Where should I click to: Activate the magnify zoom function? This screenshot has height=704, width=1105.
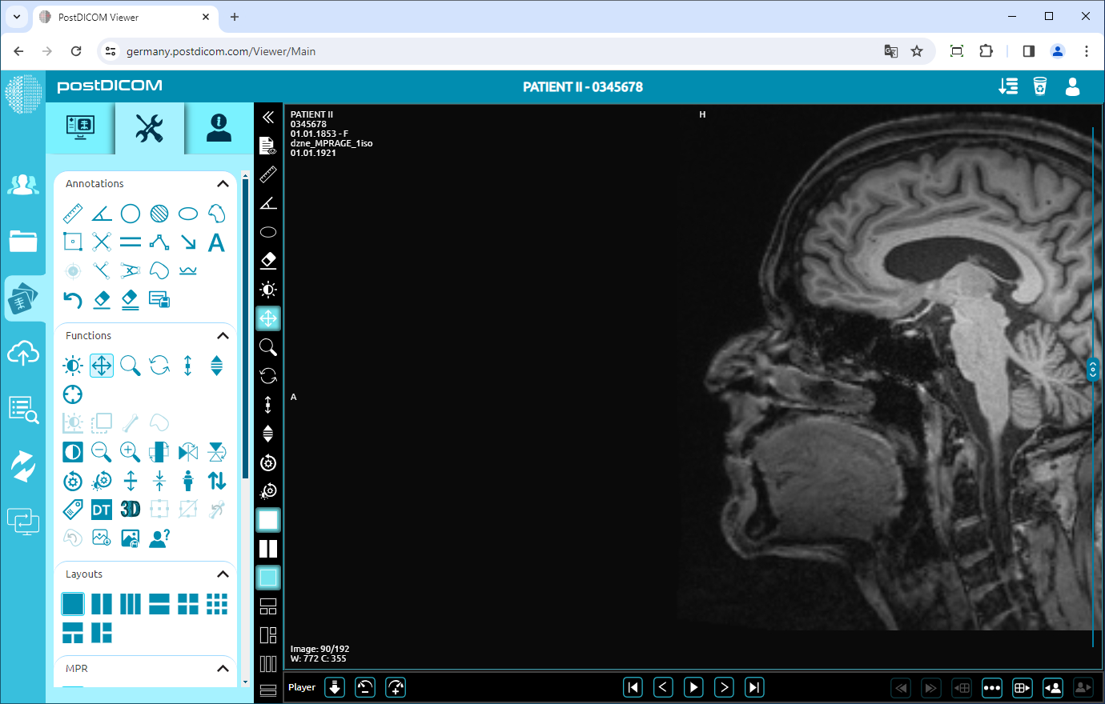(130, 366)
